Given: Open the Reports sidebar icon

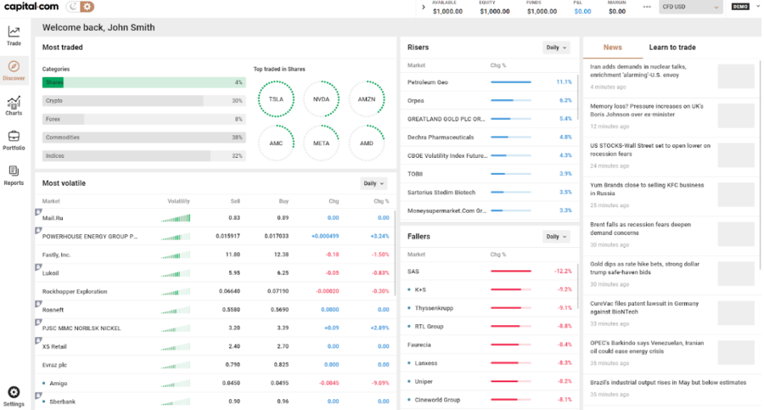Looking at the screenshot, I should tap(14, 171).
